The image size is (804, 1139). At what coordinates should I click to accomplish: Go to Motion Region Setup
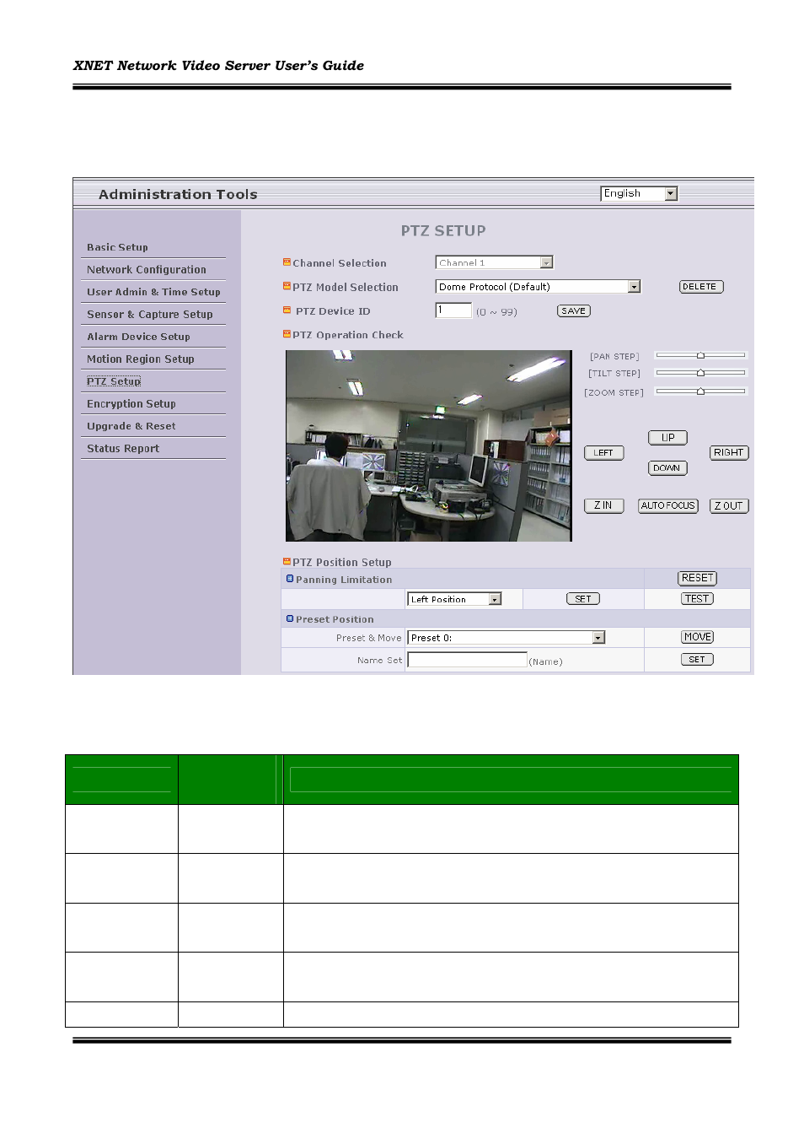coord(140,359)
